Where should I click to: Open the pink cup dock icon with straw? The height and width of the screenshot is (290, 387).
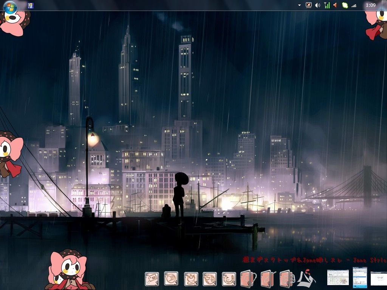268,279
